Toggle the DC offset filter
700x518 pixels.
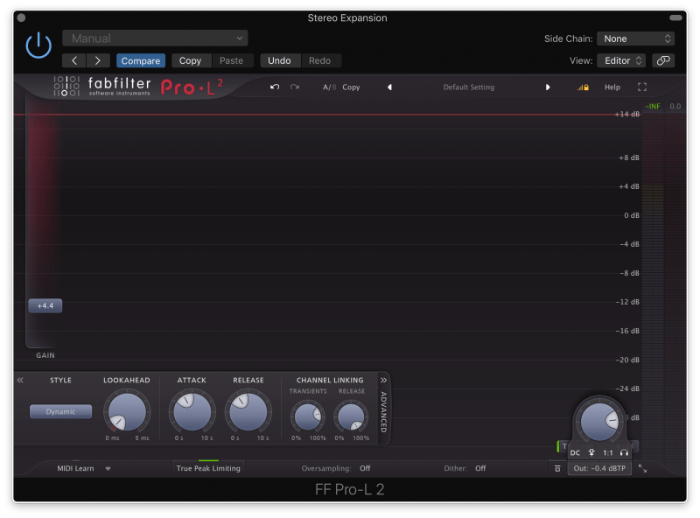tap(575, 452)
